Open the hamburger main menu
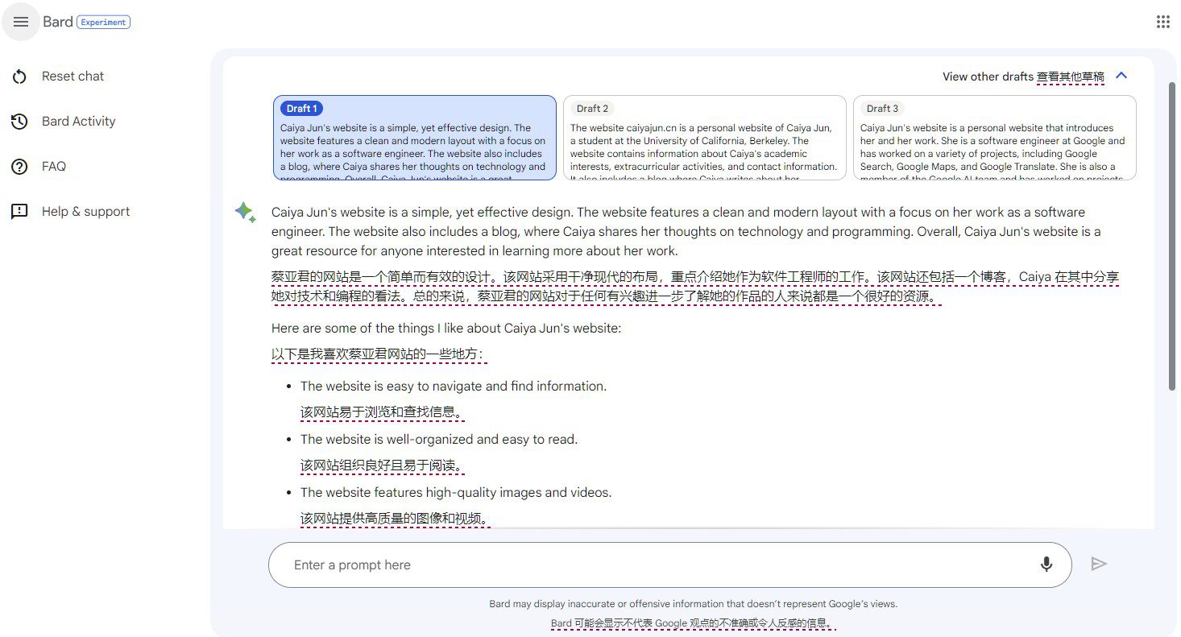The width and height of the screenshot is (1181, 637). coord(21,22)
